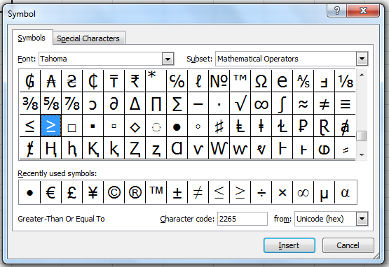Click the scroll up arrow of symbol grid
The image size is (389, 267).
coord(362,75)
